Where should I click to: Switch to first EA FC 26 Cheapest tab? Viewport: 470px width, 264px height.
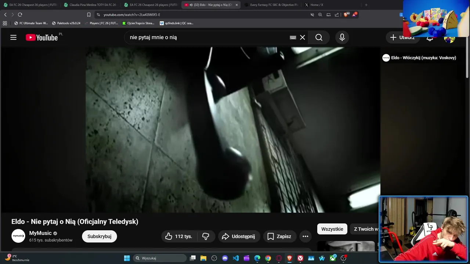click(30, 5)
